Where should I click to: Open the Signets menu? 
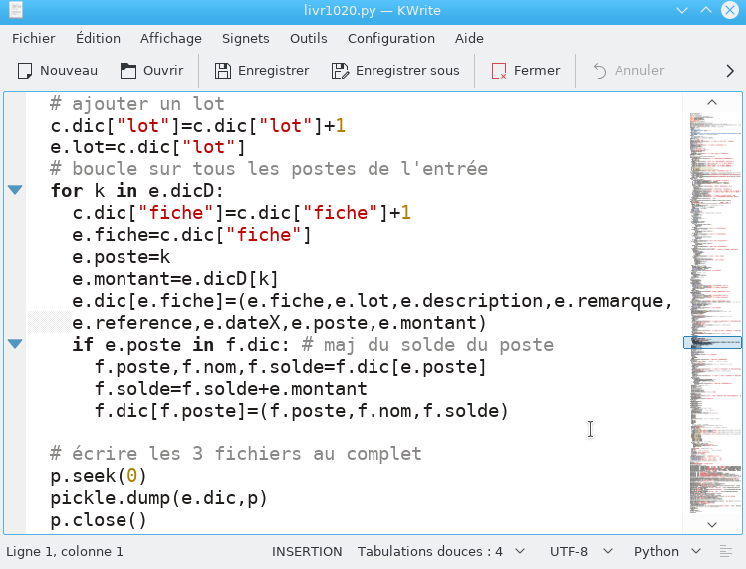245,38
